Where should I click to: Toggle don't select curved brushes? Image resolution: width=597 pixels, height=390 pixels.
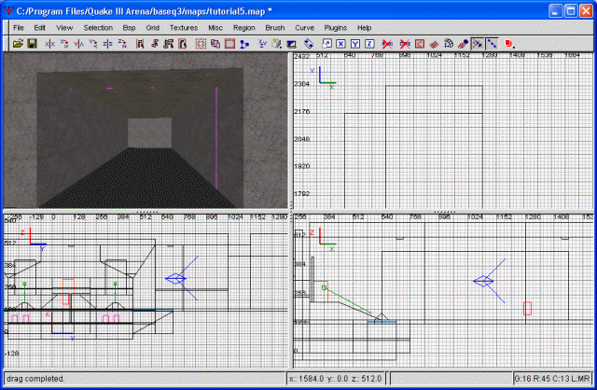click(x=405, y=44)
